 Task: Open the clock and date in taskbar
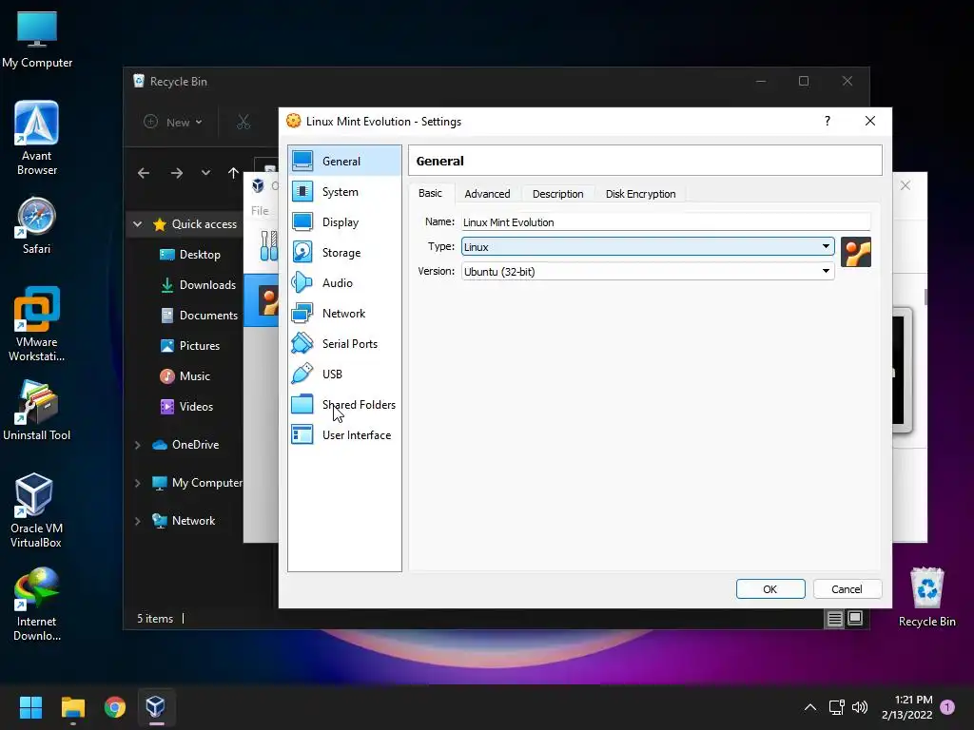click(x=907, y=707)
